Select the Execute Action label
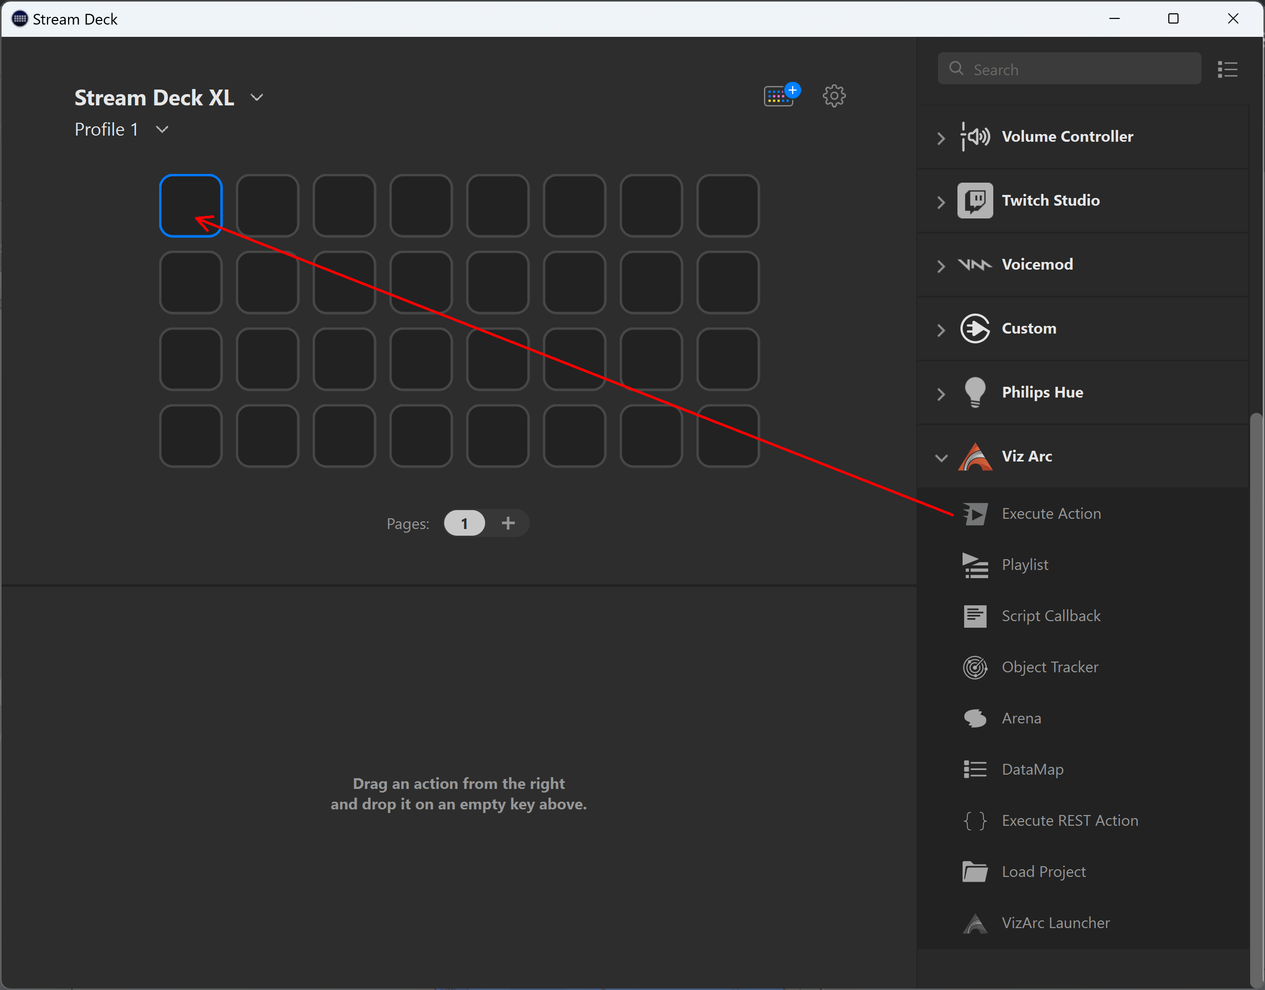Screen dimensions: 1265x990 point(1051,514)
